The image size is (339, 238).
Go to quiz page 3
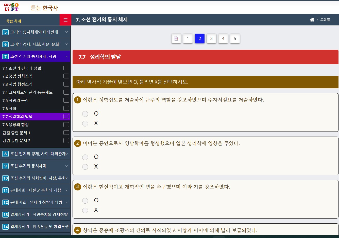[x=211, y=38]
